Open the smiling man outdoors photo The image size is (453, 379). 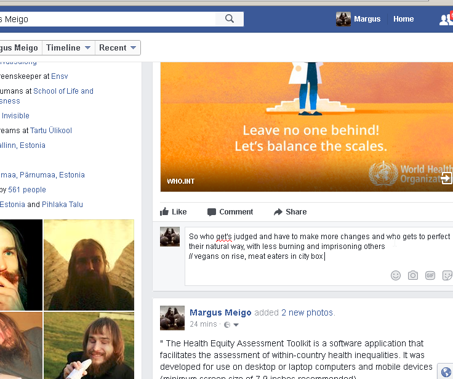[89, 346]
